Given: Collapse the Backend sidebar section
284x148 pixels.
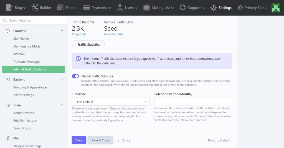Looking at the screenshot, I should coord(62,79).
